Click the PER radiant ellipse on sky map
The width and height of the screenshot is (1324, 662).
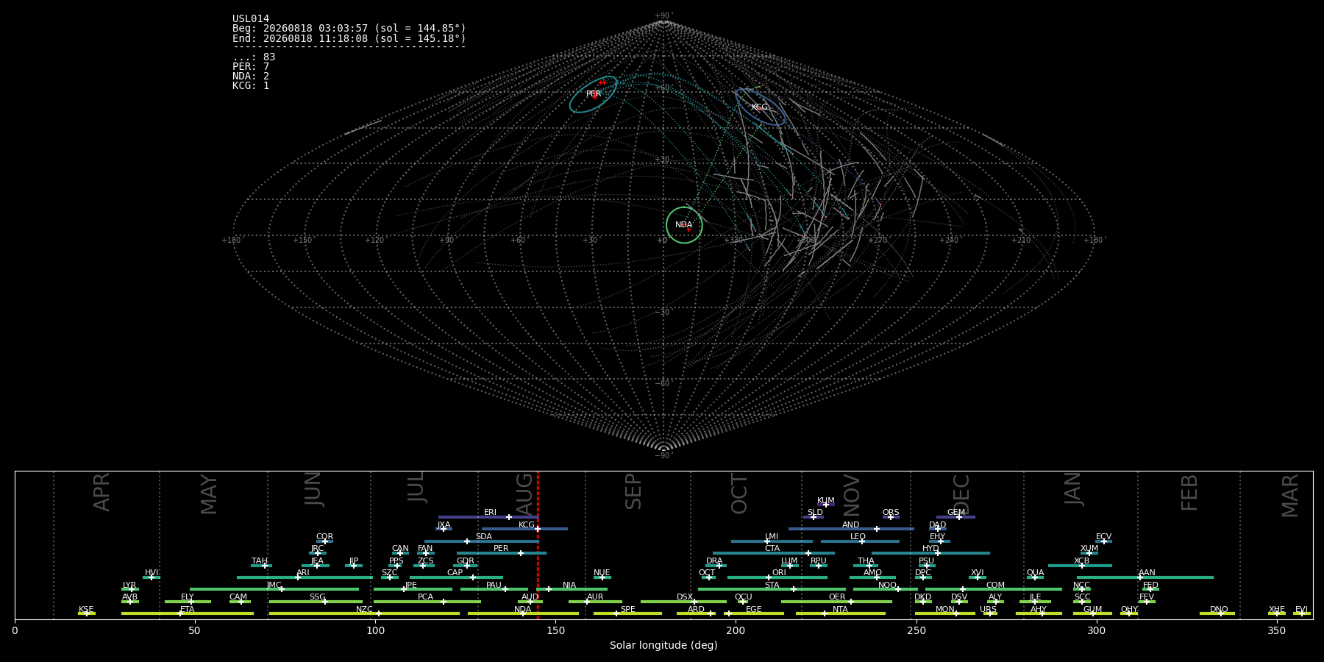[x=593, y=94]
